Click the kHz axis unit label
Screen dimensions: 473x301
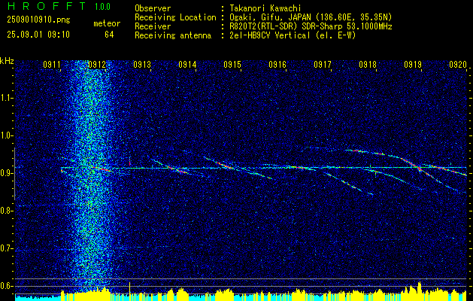7,61
